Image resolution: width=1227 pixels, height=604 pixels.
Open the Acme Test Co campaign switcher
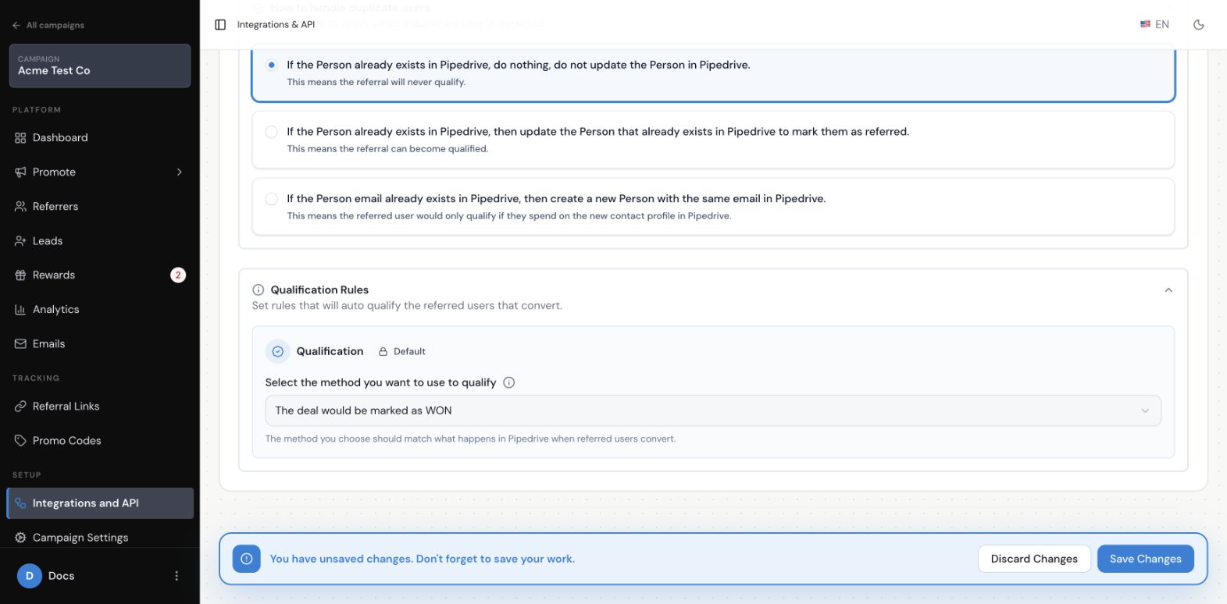point(100,66)
